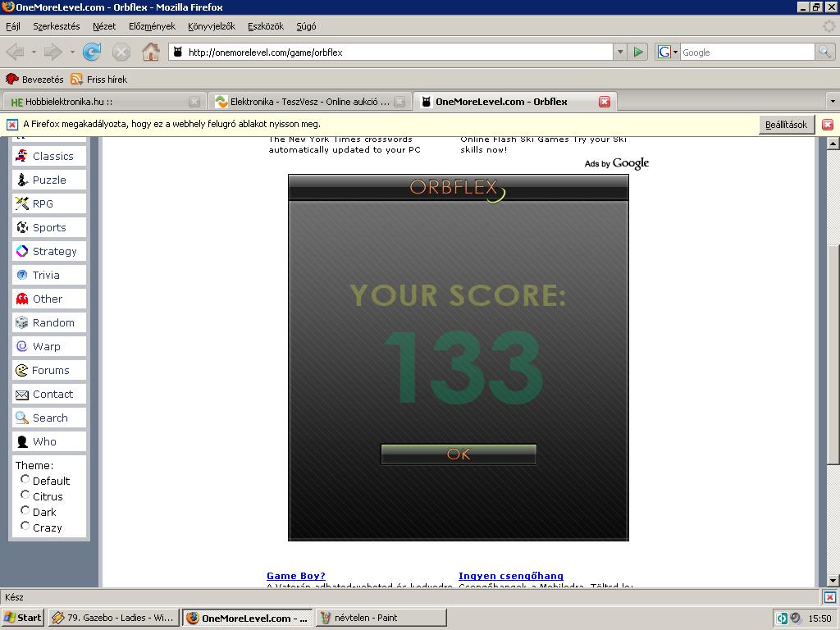The width and height of the screenshot is (840, 630).
Task: Click the green Go arrow beside the address bar
Action: [638, 52]
